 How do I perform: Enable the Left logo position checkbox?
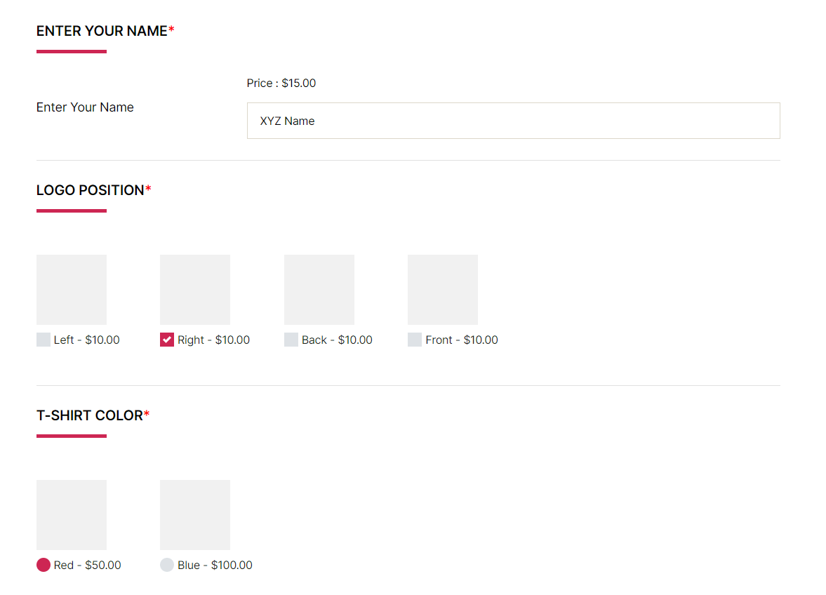44,340
